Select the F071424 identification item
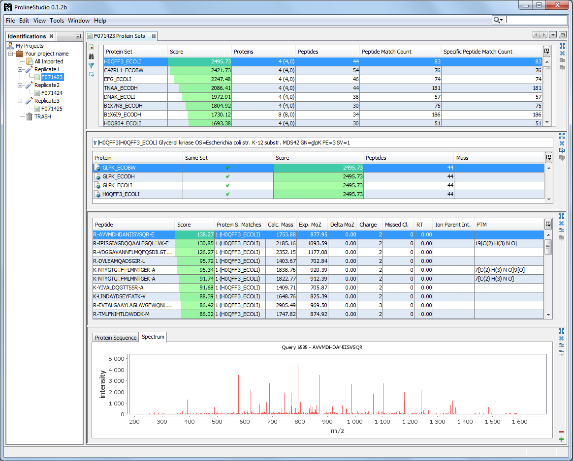573x461 pixels. click(x=52, y=93)
